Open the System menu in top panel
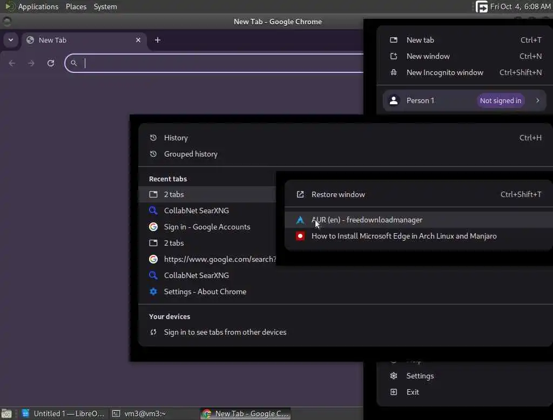553x420 pixels. coord(105,6)
